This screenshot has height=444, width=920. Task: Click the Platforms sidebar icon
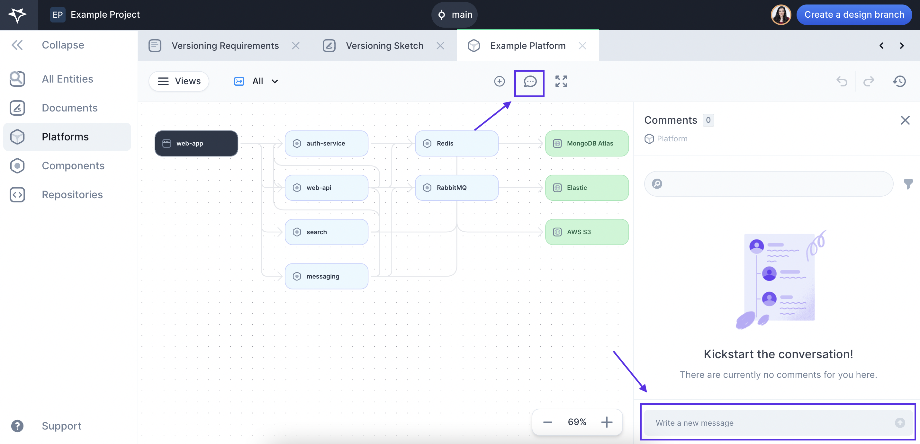click(x=17, y=136)
